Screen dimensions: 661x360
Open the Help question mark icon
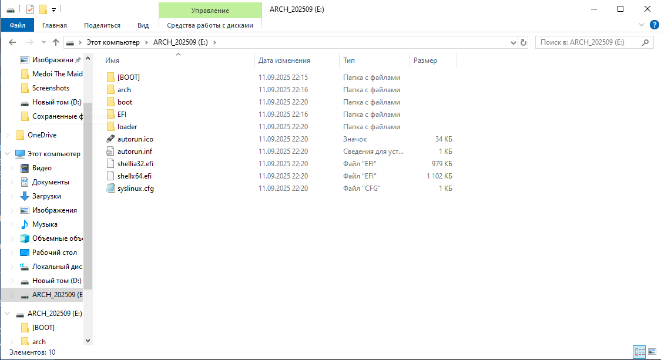[653, 25]
